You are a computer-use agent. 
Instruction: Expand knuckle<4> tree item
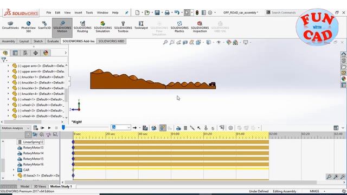pyautogui.click(x=9, y=94)
